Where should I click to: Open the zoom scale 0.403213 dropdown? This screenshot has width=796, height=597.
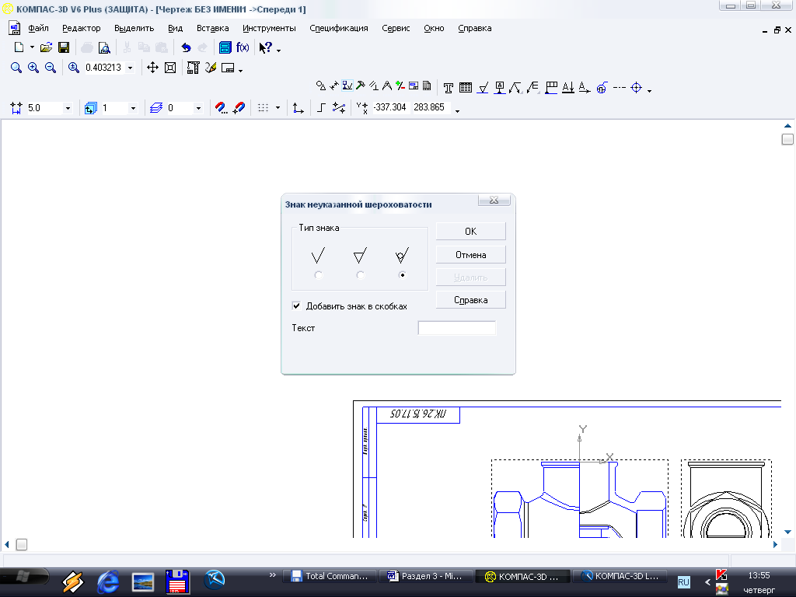pos(131,68)
